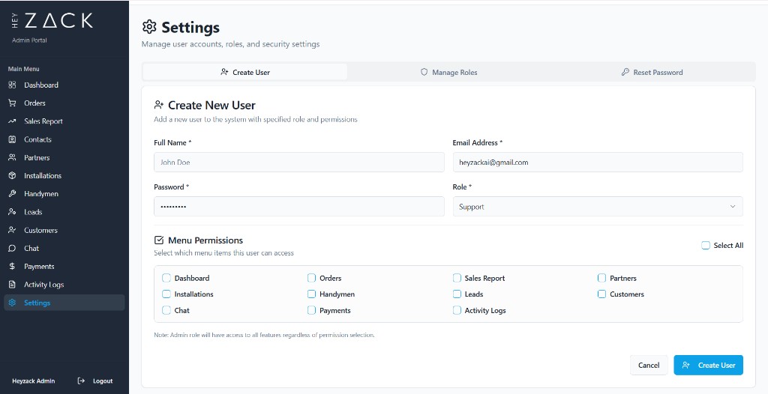Tick the Sales Report permission checkbox
768x394 pixels.
click(457, 278)
